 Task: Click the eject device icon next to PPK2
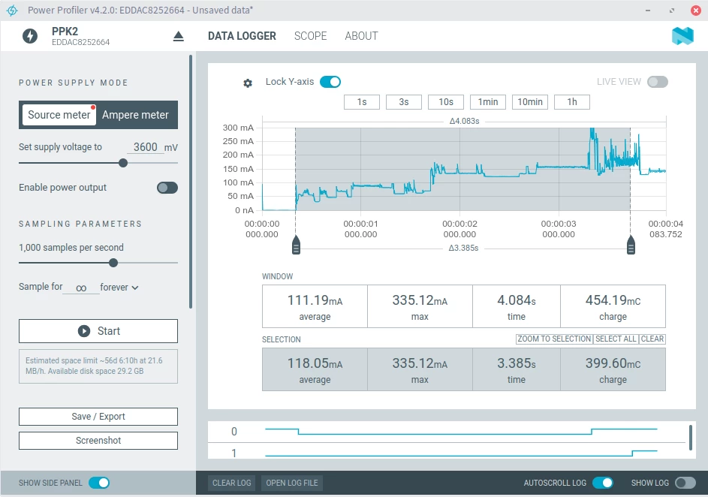click(x=178, y=36)
